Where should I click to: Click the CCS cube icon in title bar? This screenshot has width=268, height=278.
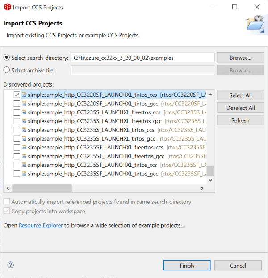click(x=8, y=7)
